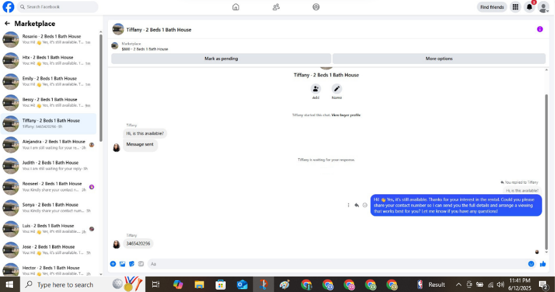The width and height of the screenshot is (555, 292).
Task: Click the Windows taskbar search box
Action: (82, 284)
